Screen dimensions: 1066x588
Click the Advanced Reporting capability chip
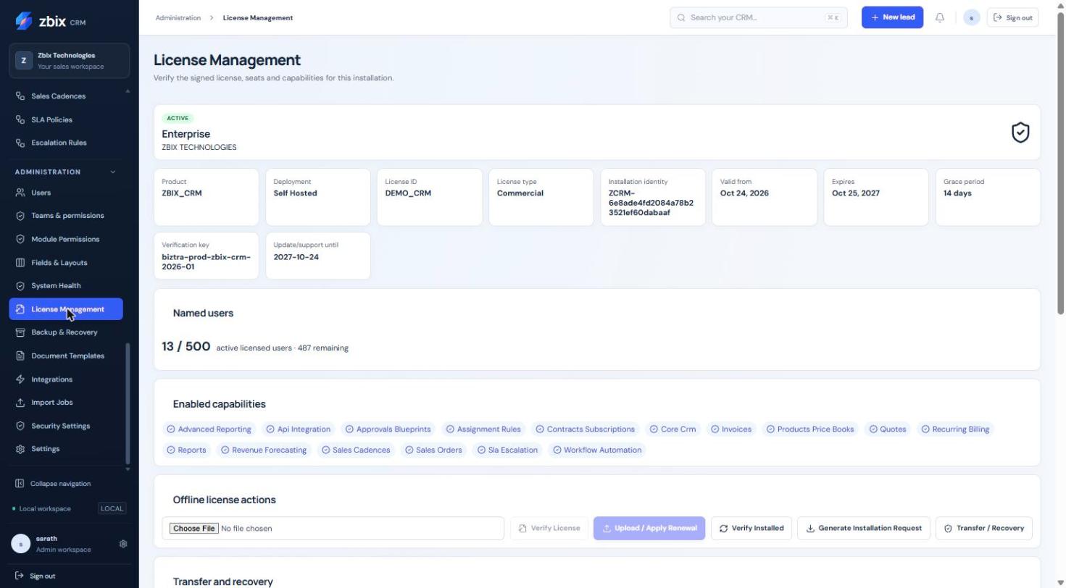(209, 429)
